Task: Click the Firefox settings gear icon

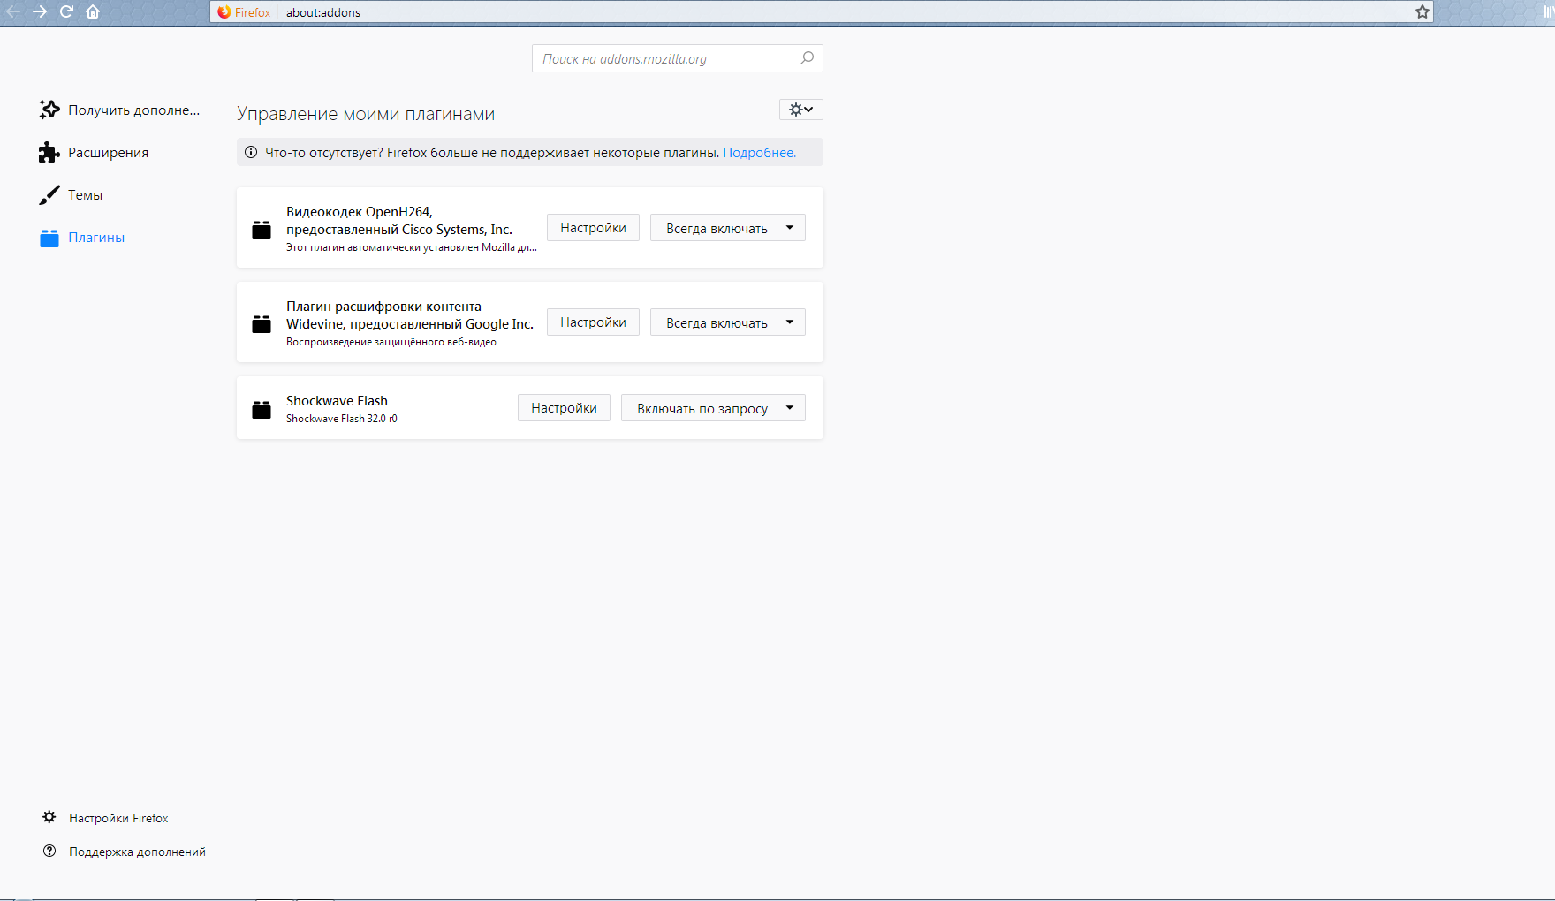Action: 49,817
